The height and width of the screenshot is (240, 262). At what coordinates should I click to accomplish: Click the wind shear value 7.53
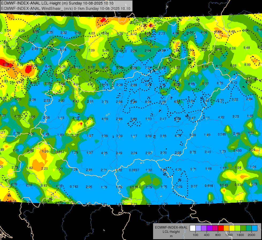click(190, 50)
